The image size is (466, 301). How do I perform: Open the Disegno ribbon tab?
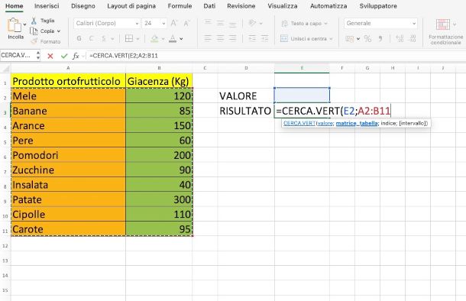click(x=83, y=6)
